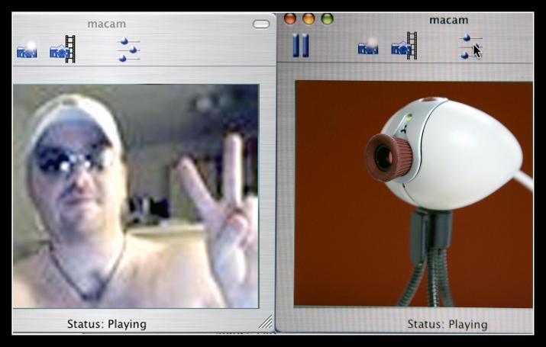546x347 pixels.
Task: Click the resize grip of the left window
Action: coord(265,323)
